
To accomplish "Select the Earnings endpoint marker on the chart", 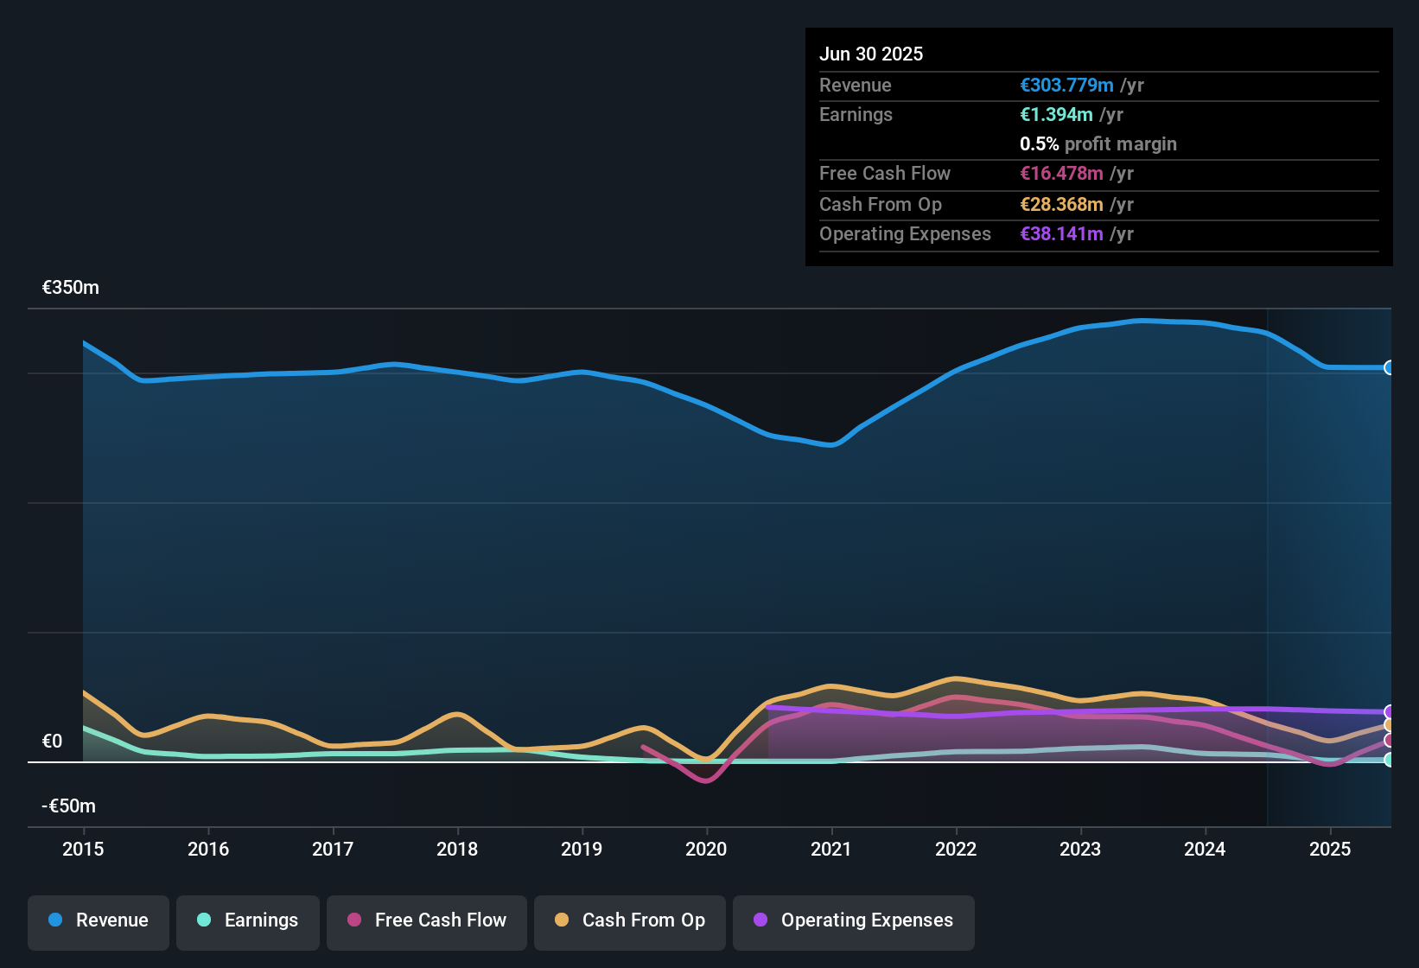I will [x=1389, y=760].
